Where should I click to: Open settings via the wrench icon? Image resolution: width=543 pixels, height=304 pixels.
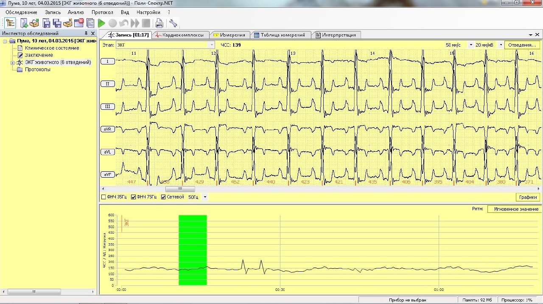pos(173,23)
